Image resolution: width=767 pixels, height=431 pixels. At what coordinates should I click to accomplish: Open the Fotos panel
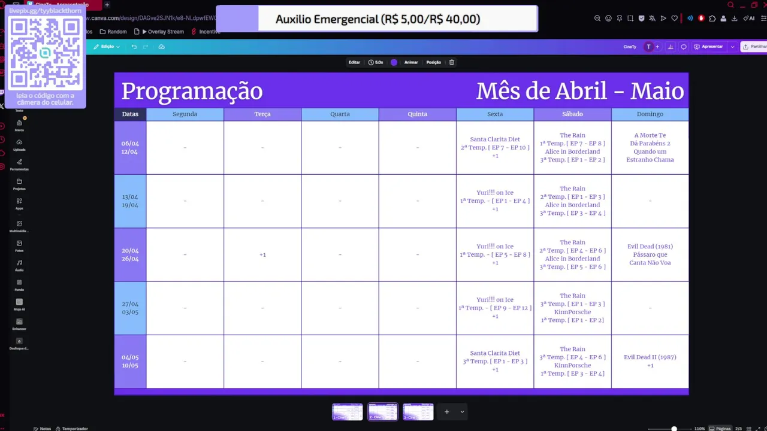(x=19, y=246)
